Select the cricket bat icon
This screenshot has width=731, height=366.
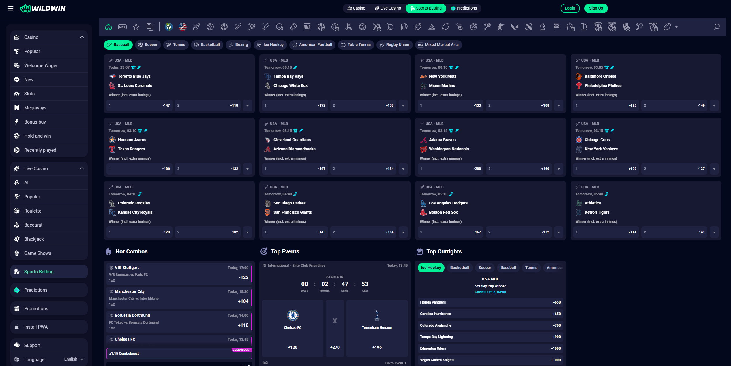[266, 27]
